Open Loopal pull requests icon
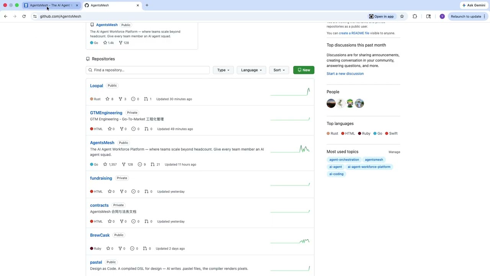The height and width of the screenshot is (276, 490). (146, 99)
